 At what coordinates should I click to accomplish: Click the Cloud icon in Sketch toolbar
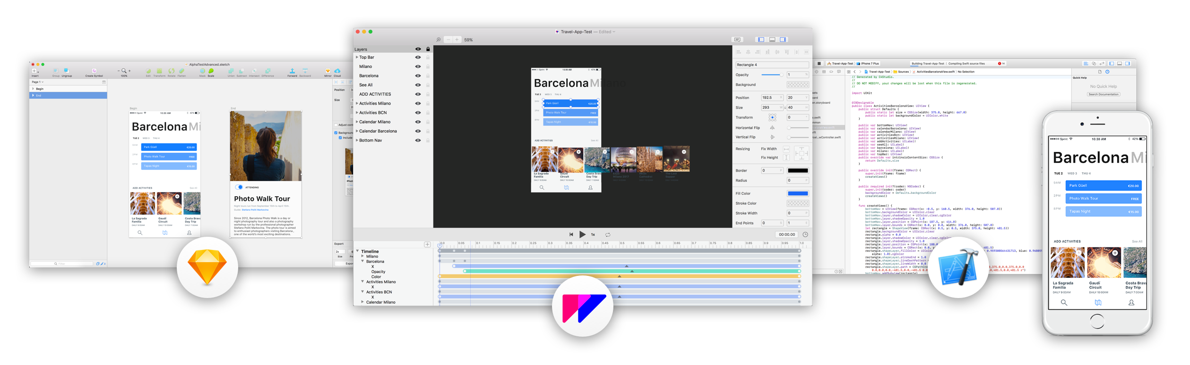coord(337,71)
